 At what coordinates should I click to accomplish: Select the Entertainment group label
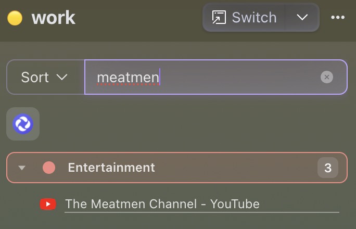click(x=111, y=168)
